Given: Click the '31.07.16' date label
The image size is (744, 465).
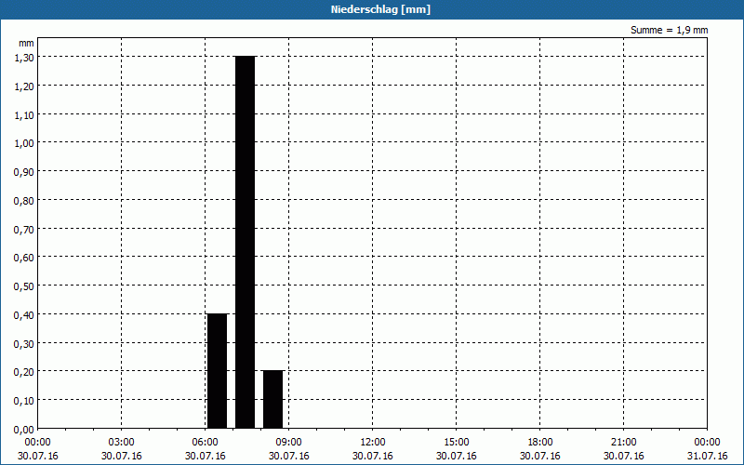Looking at the screenshot, I should point(708,456).
